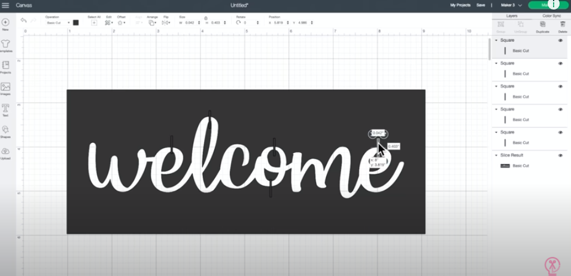Switch to the Layers tab
Viewport: 571px width, 276px height.
pyautogui.click(x=512, y=16)
